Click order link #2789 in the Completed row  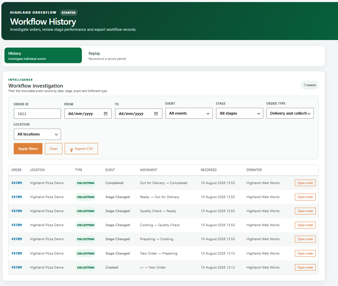pyautogui.click(x=16, y=183)
